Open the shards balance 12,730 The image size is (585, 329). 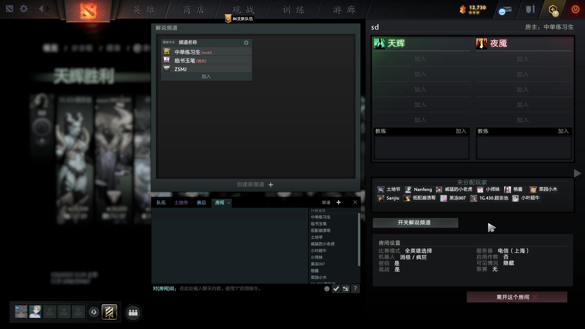(x=473, y=9)
